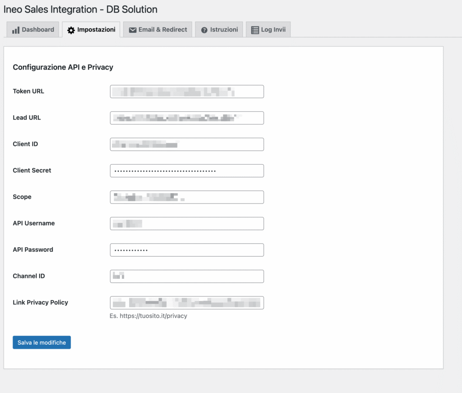Focus the API Username field
The image size is (462, 393).
tap(187, 224)
